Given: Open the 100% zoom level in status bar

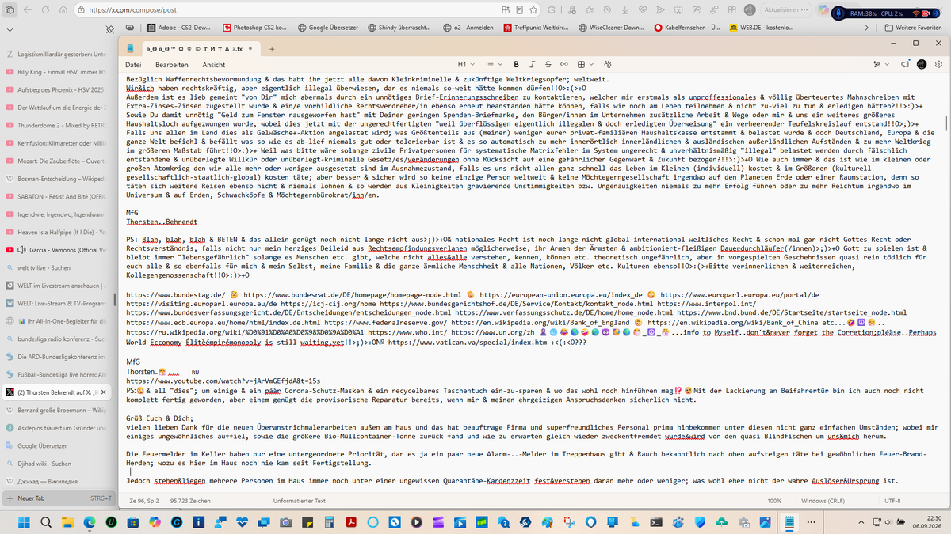Looking at the screenshot, I should click(773, 501).
